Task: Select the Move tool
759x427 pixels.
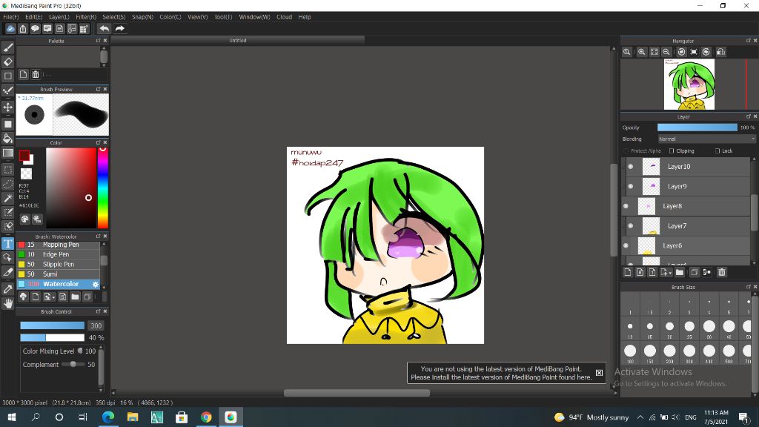Action: click(x=7, y=107)
